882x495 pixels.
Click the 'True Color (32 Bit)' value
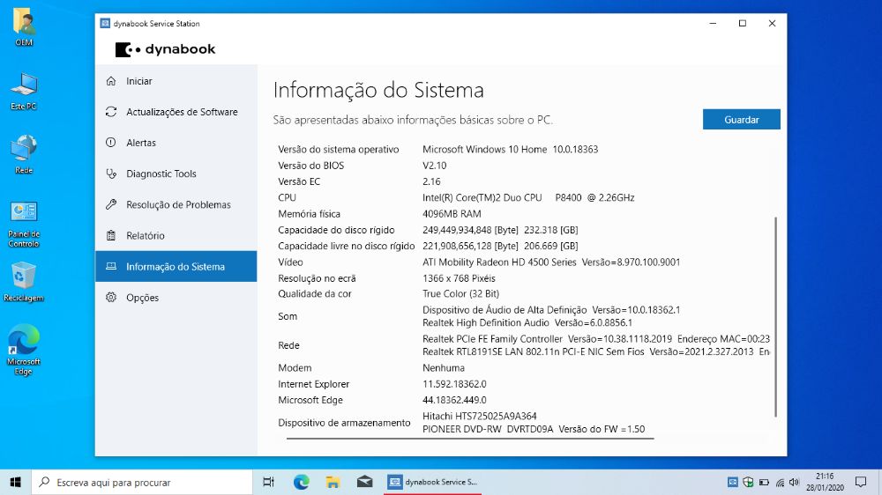[460, 294]
